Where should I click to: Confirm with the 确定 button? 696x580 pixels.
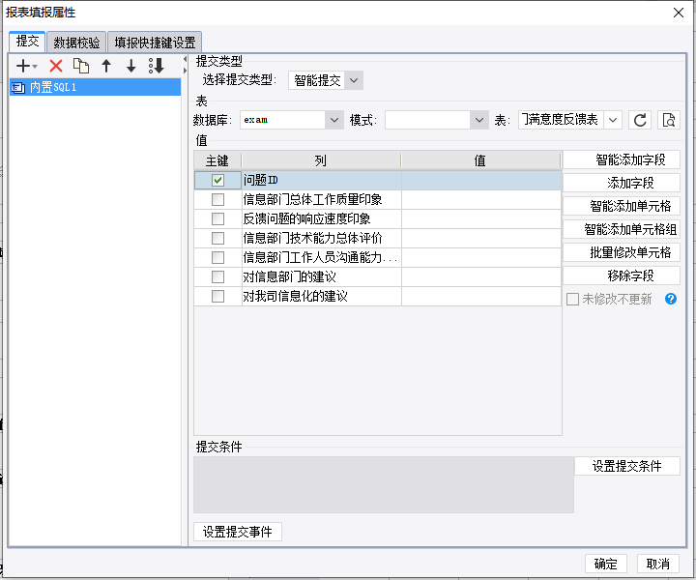(605, 564)
